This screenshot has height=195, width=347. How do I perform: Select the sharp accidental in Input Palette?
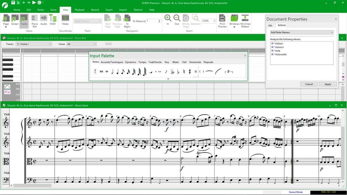tap(190, 71)
